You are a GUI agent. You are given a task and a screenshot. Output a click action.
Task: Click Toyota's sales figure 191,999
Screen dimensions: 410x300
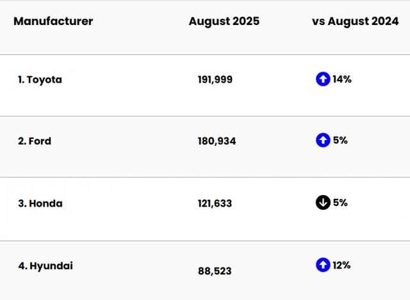(215, 80)
